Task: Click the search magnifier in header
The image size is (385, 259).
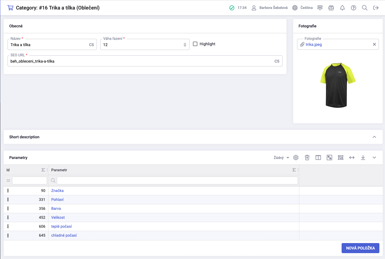Action: click(365, 8)
